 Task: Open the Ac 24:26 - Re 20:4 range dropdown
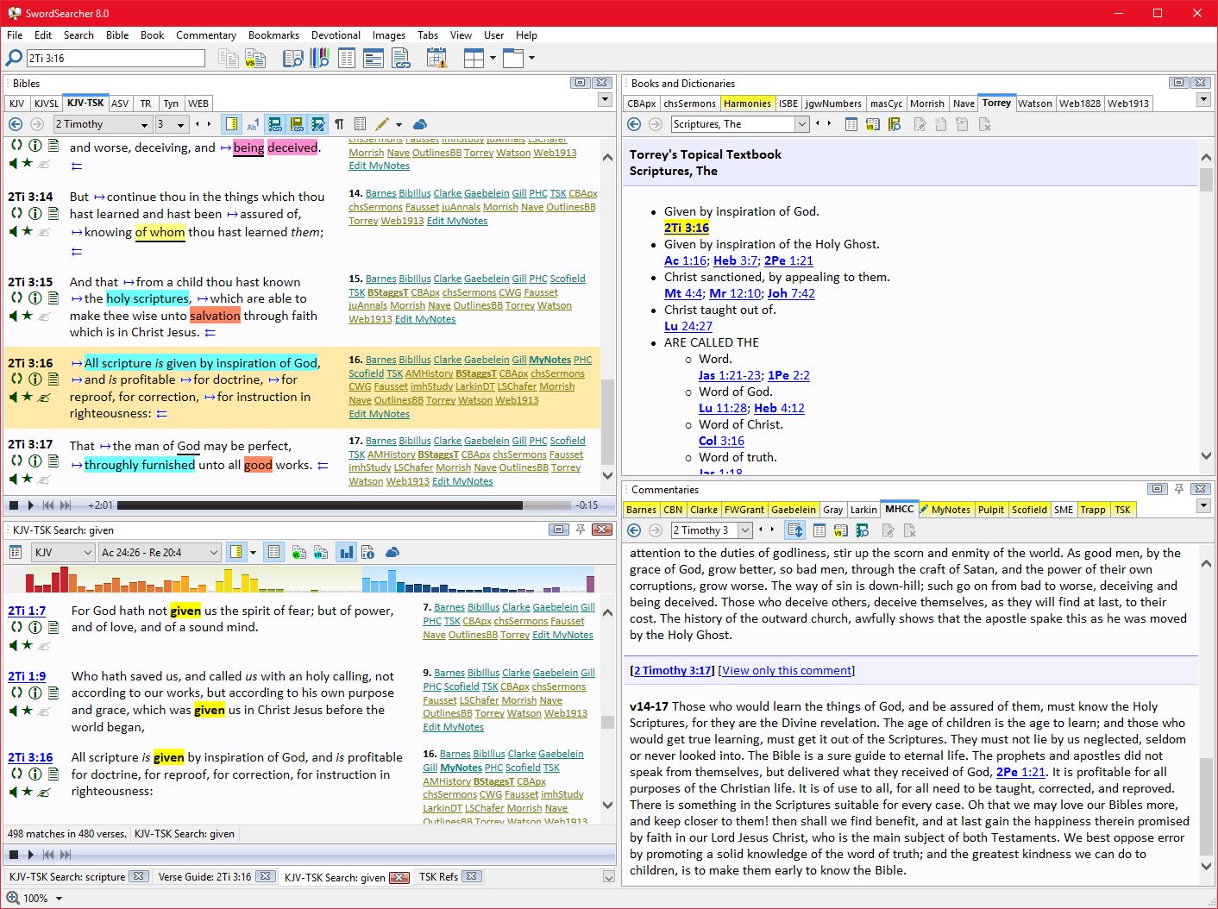tap(160, 552)
